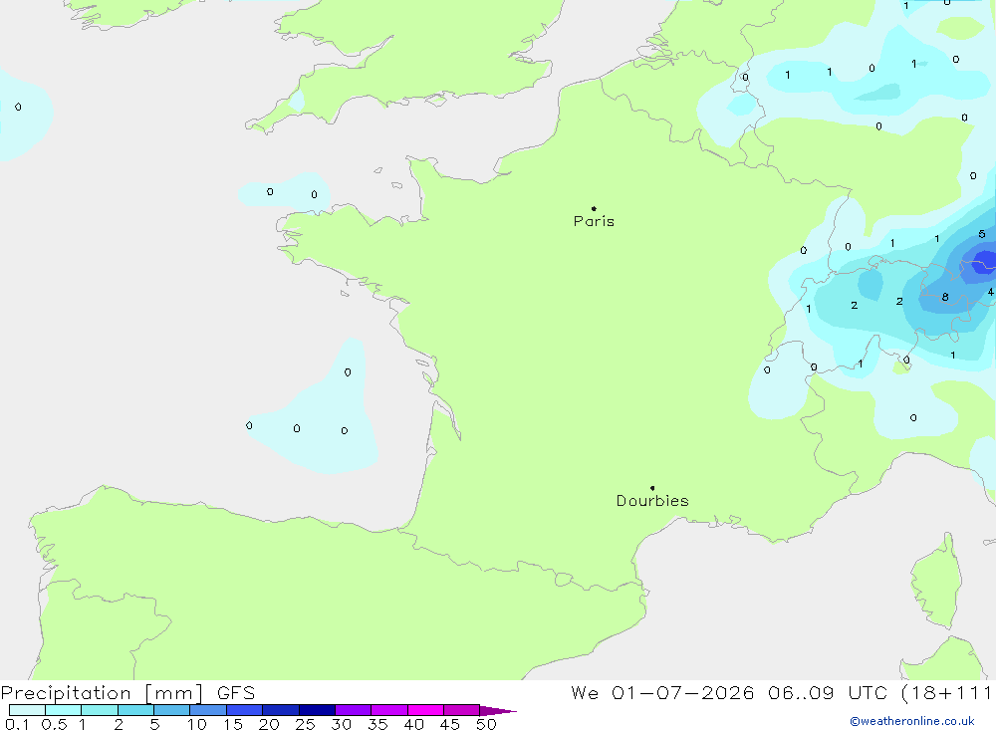Click the "(18+111" forecast offset text
Image resolution: width=996 pixels, height=730 pixels.
(946, 693)
